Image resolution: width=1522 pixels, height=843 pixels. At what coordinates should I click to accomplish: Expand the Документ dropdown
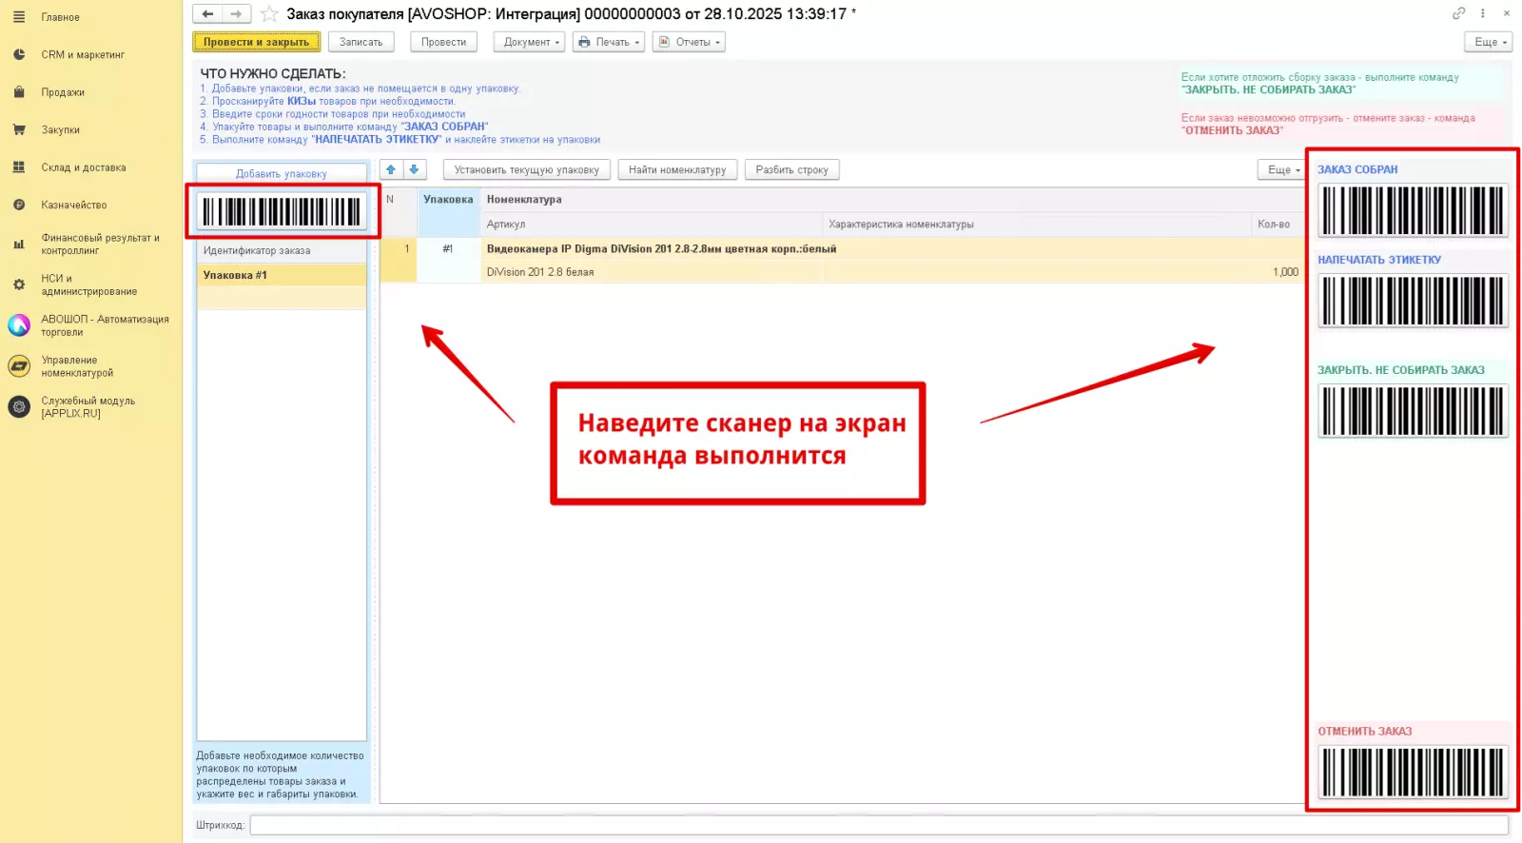click(529, 42)
